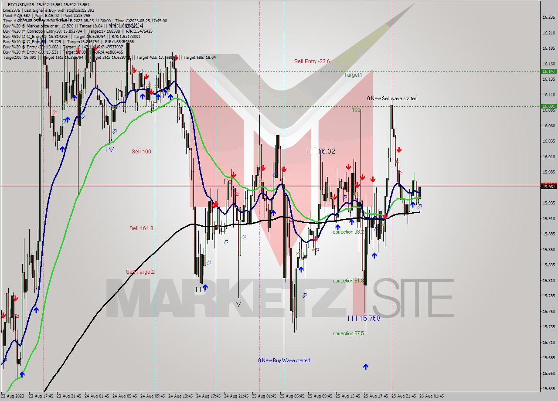Click the 'Sell 100' level label

[141, 152]
